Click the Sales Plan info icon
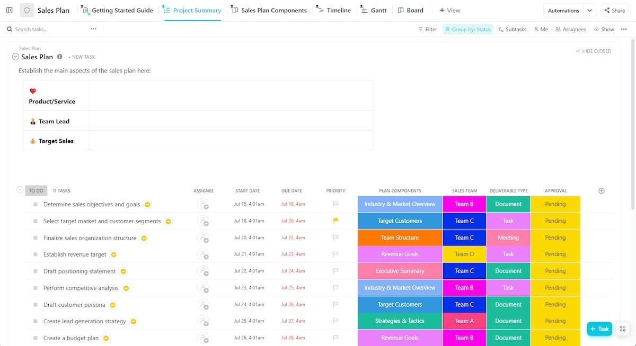636x346 pixels. [60, 57]
